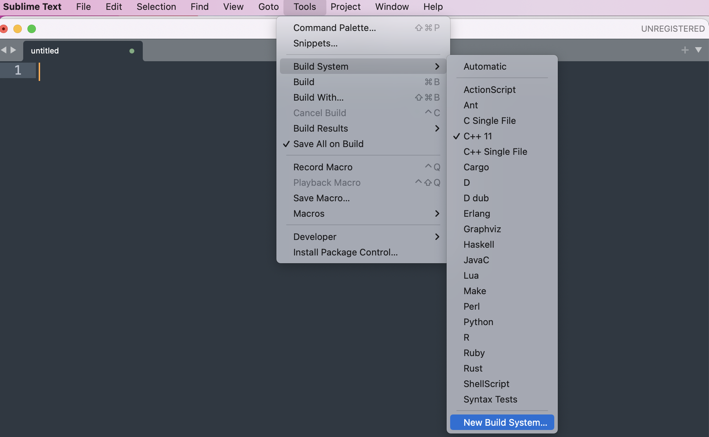This screenshot has height=437, width=709.
Task: Open the tab list dropdown triangle
Action: coord(698,50)
